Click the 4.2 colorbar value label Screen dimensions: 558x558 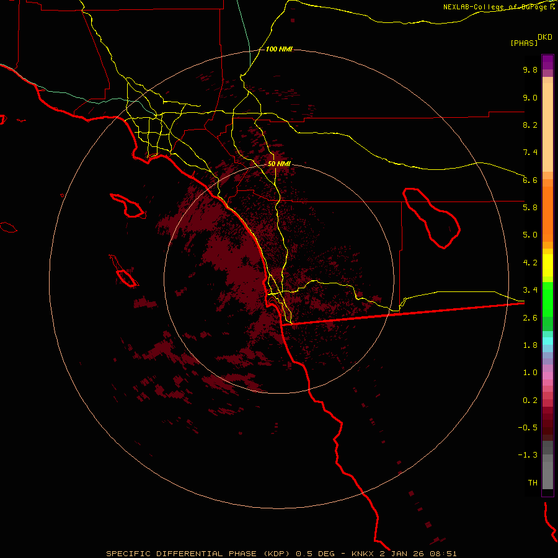click(530, 263)
